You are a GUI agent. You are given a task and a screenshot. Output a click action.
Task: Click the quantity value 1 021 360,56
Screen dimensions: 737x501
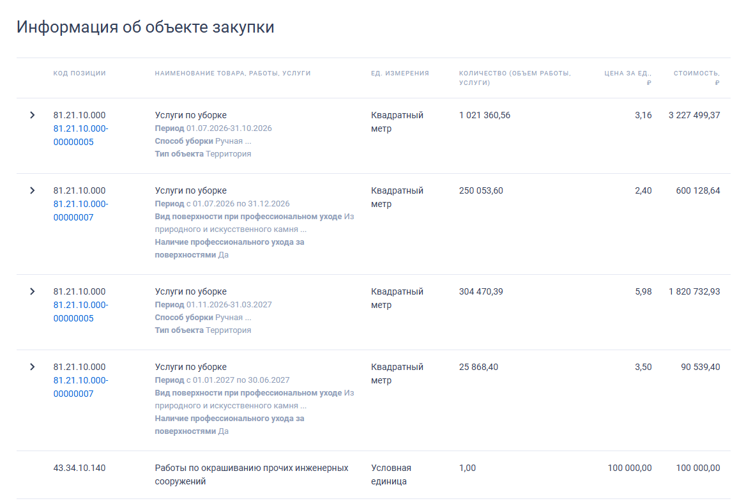[x=485, y=115]
